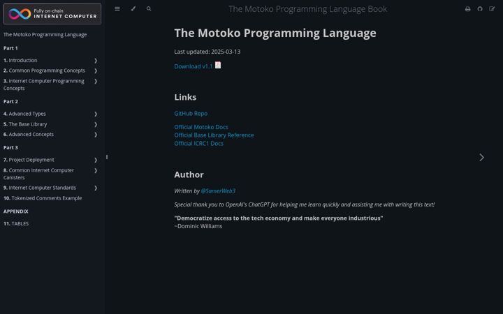The height and width of the screenshot is (314, 503).
Task: Click the PDF file icon beside Download
Action: click(x=218, y=65)
